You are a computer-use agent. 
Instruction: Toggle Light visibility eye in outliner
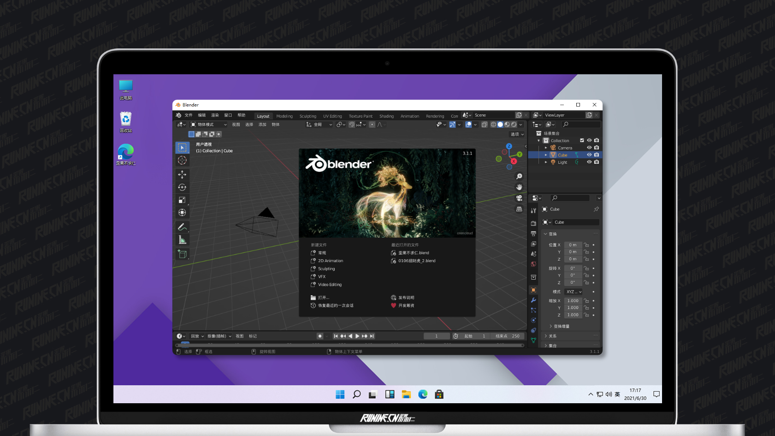click(589, 162)
